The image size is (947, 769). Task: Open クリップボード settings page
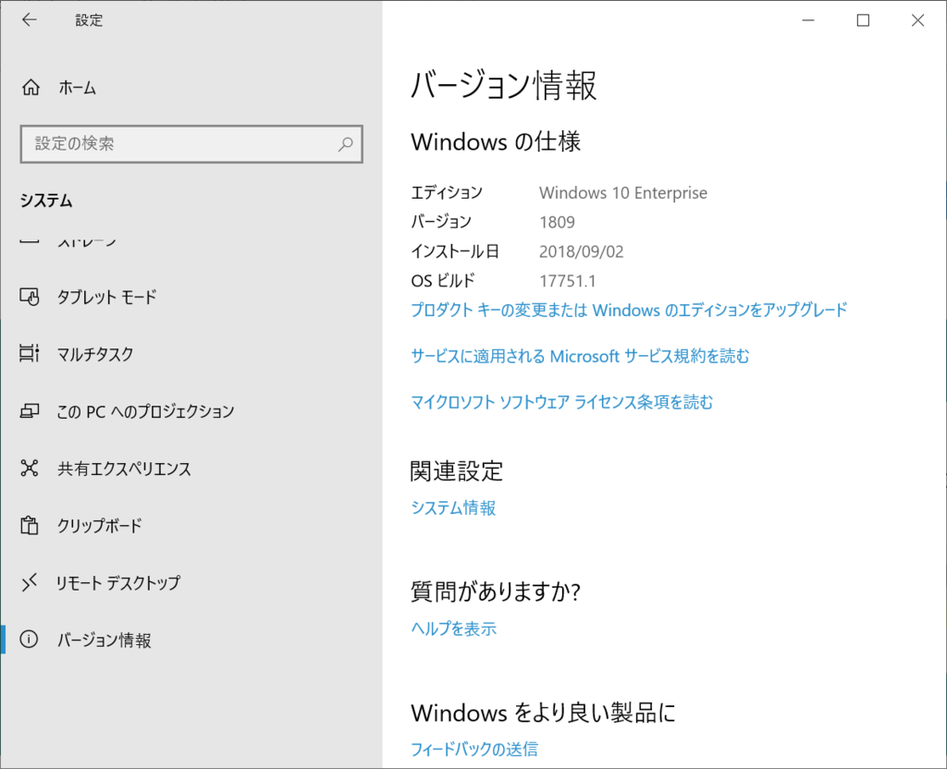191,525
